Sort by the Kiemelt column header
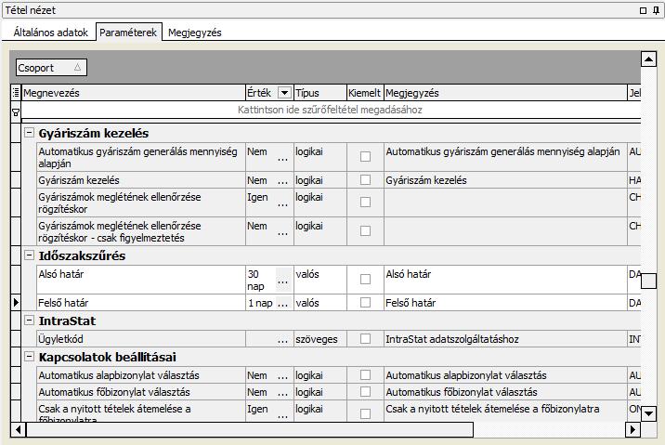The height and width of the screenshot is (445, 665). [365, 93]
